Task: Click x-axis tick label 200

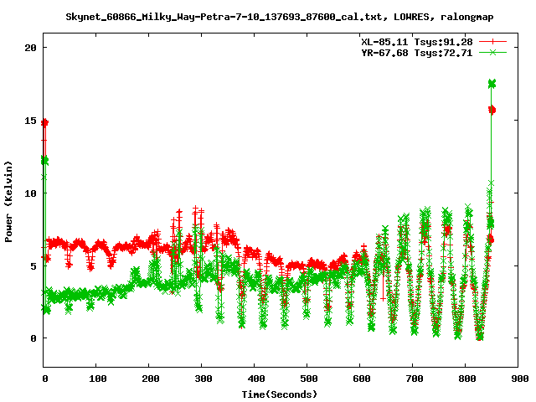Action: pyautogui.click(x=151, y=379)
